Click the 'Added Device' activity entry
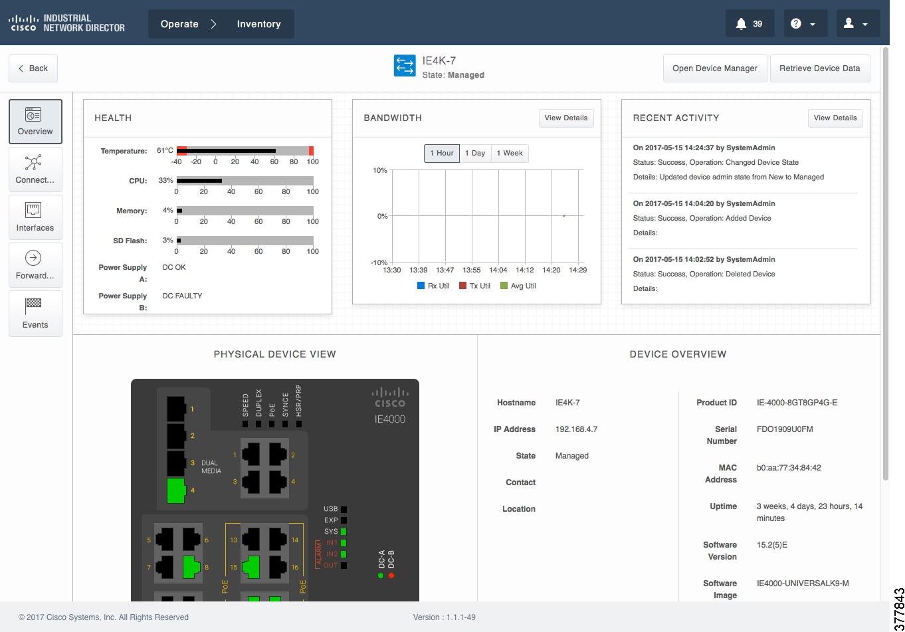905x632 pixels. point(743,218)
